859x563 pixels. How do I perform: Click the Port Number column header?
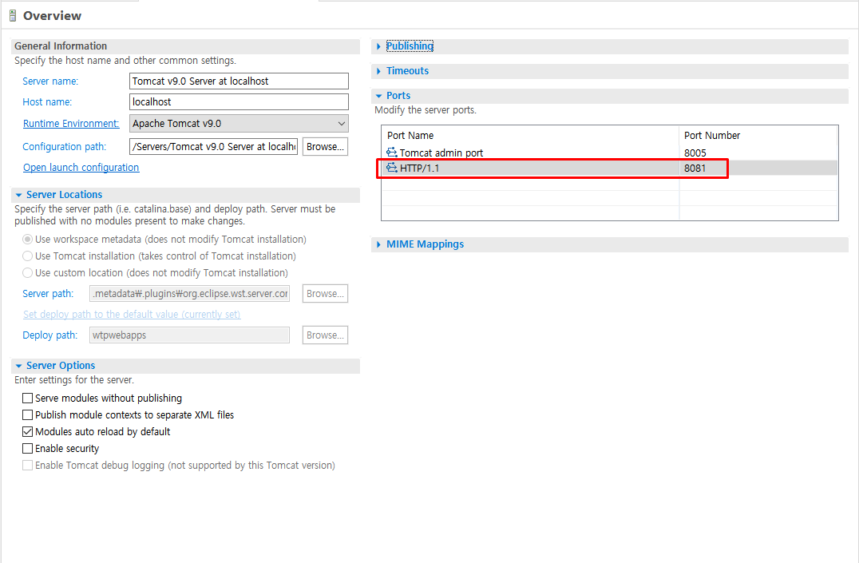[758, 136]
